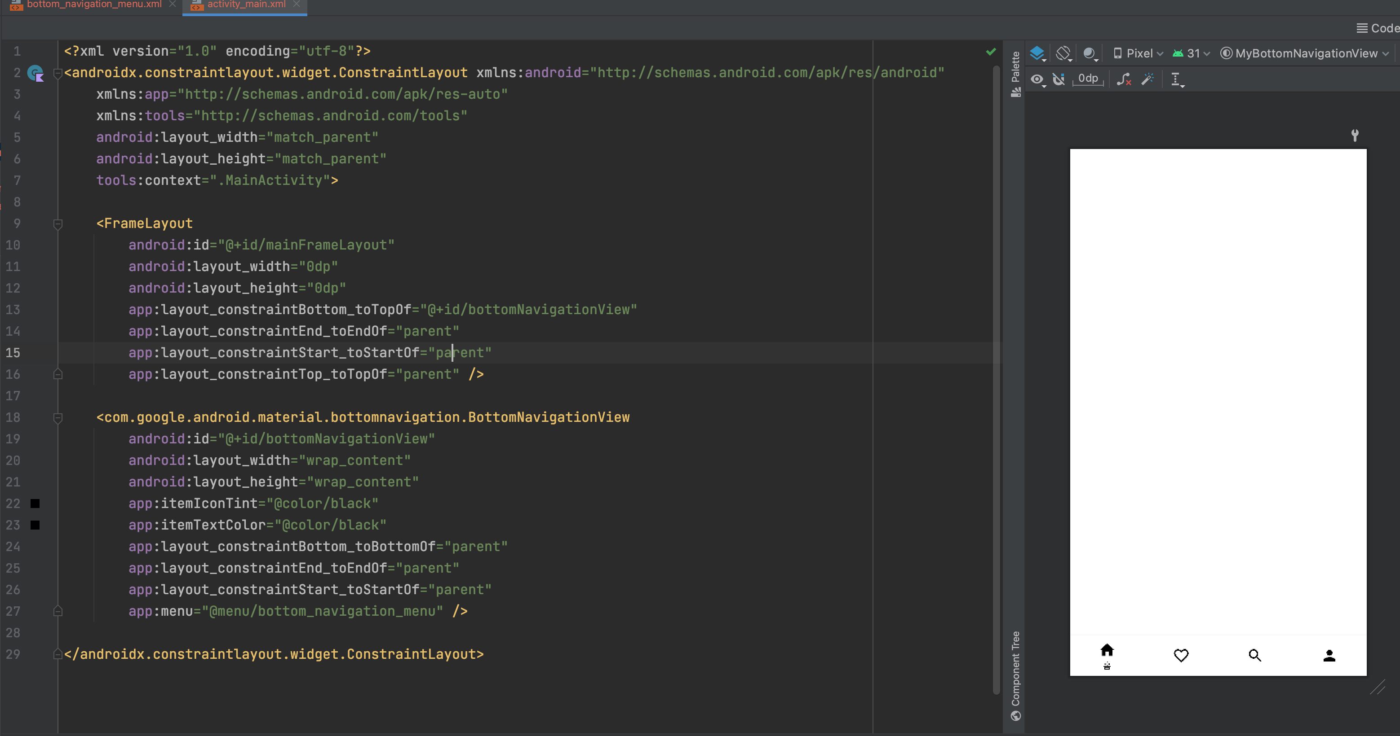Click the night mode icon
1400x736 pixels.
[1089, 53]
